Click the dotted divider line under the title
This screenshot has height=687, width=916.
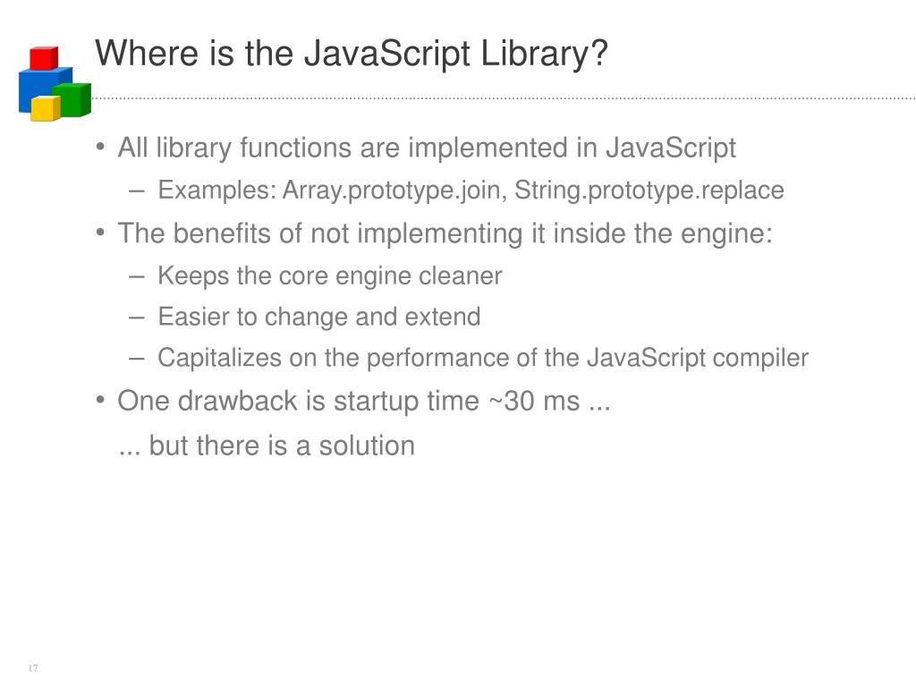[x=501, y=98]
